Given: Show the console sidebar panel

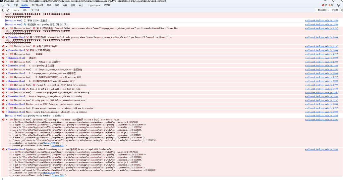Looking at the screenshot, I should tap(3, 10).
